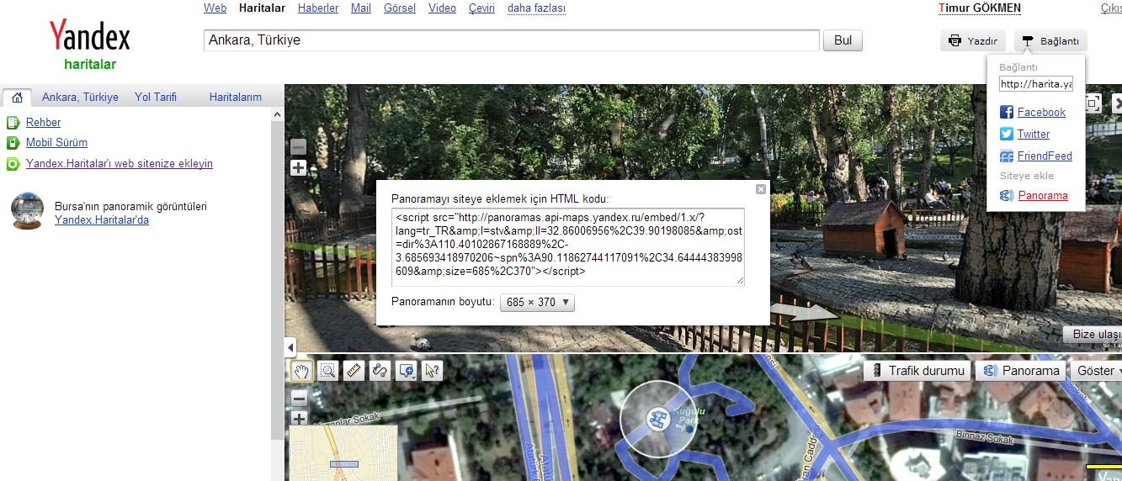The width and height of the screenshot is (1122, 481).
Task: Open the Bağlantı link popup button
Action: [1050, 40]
